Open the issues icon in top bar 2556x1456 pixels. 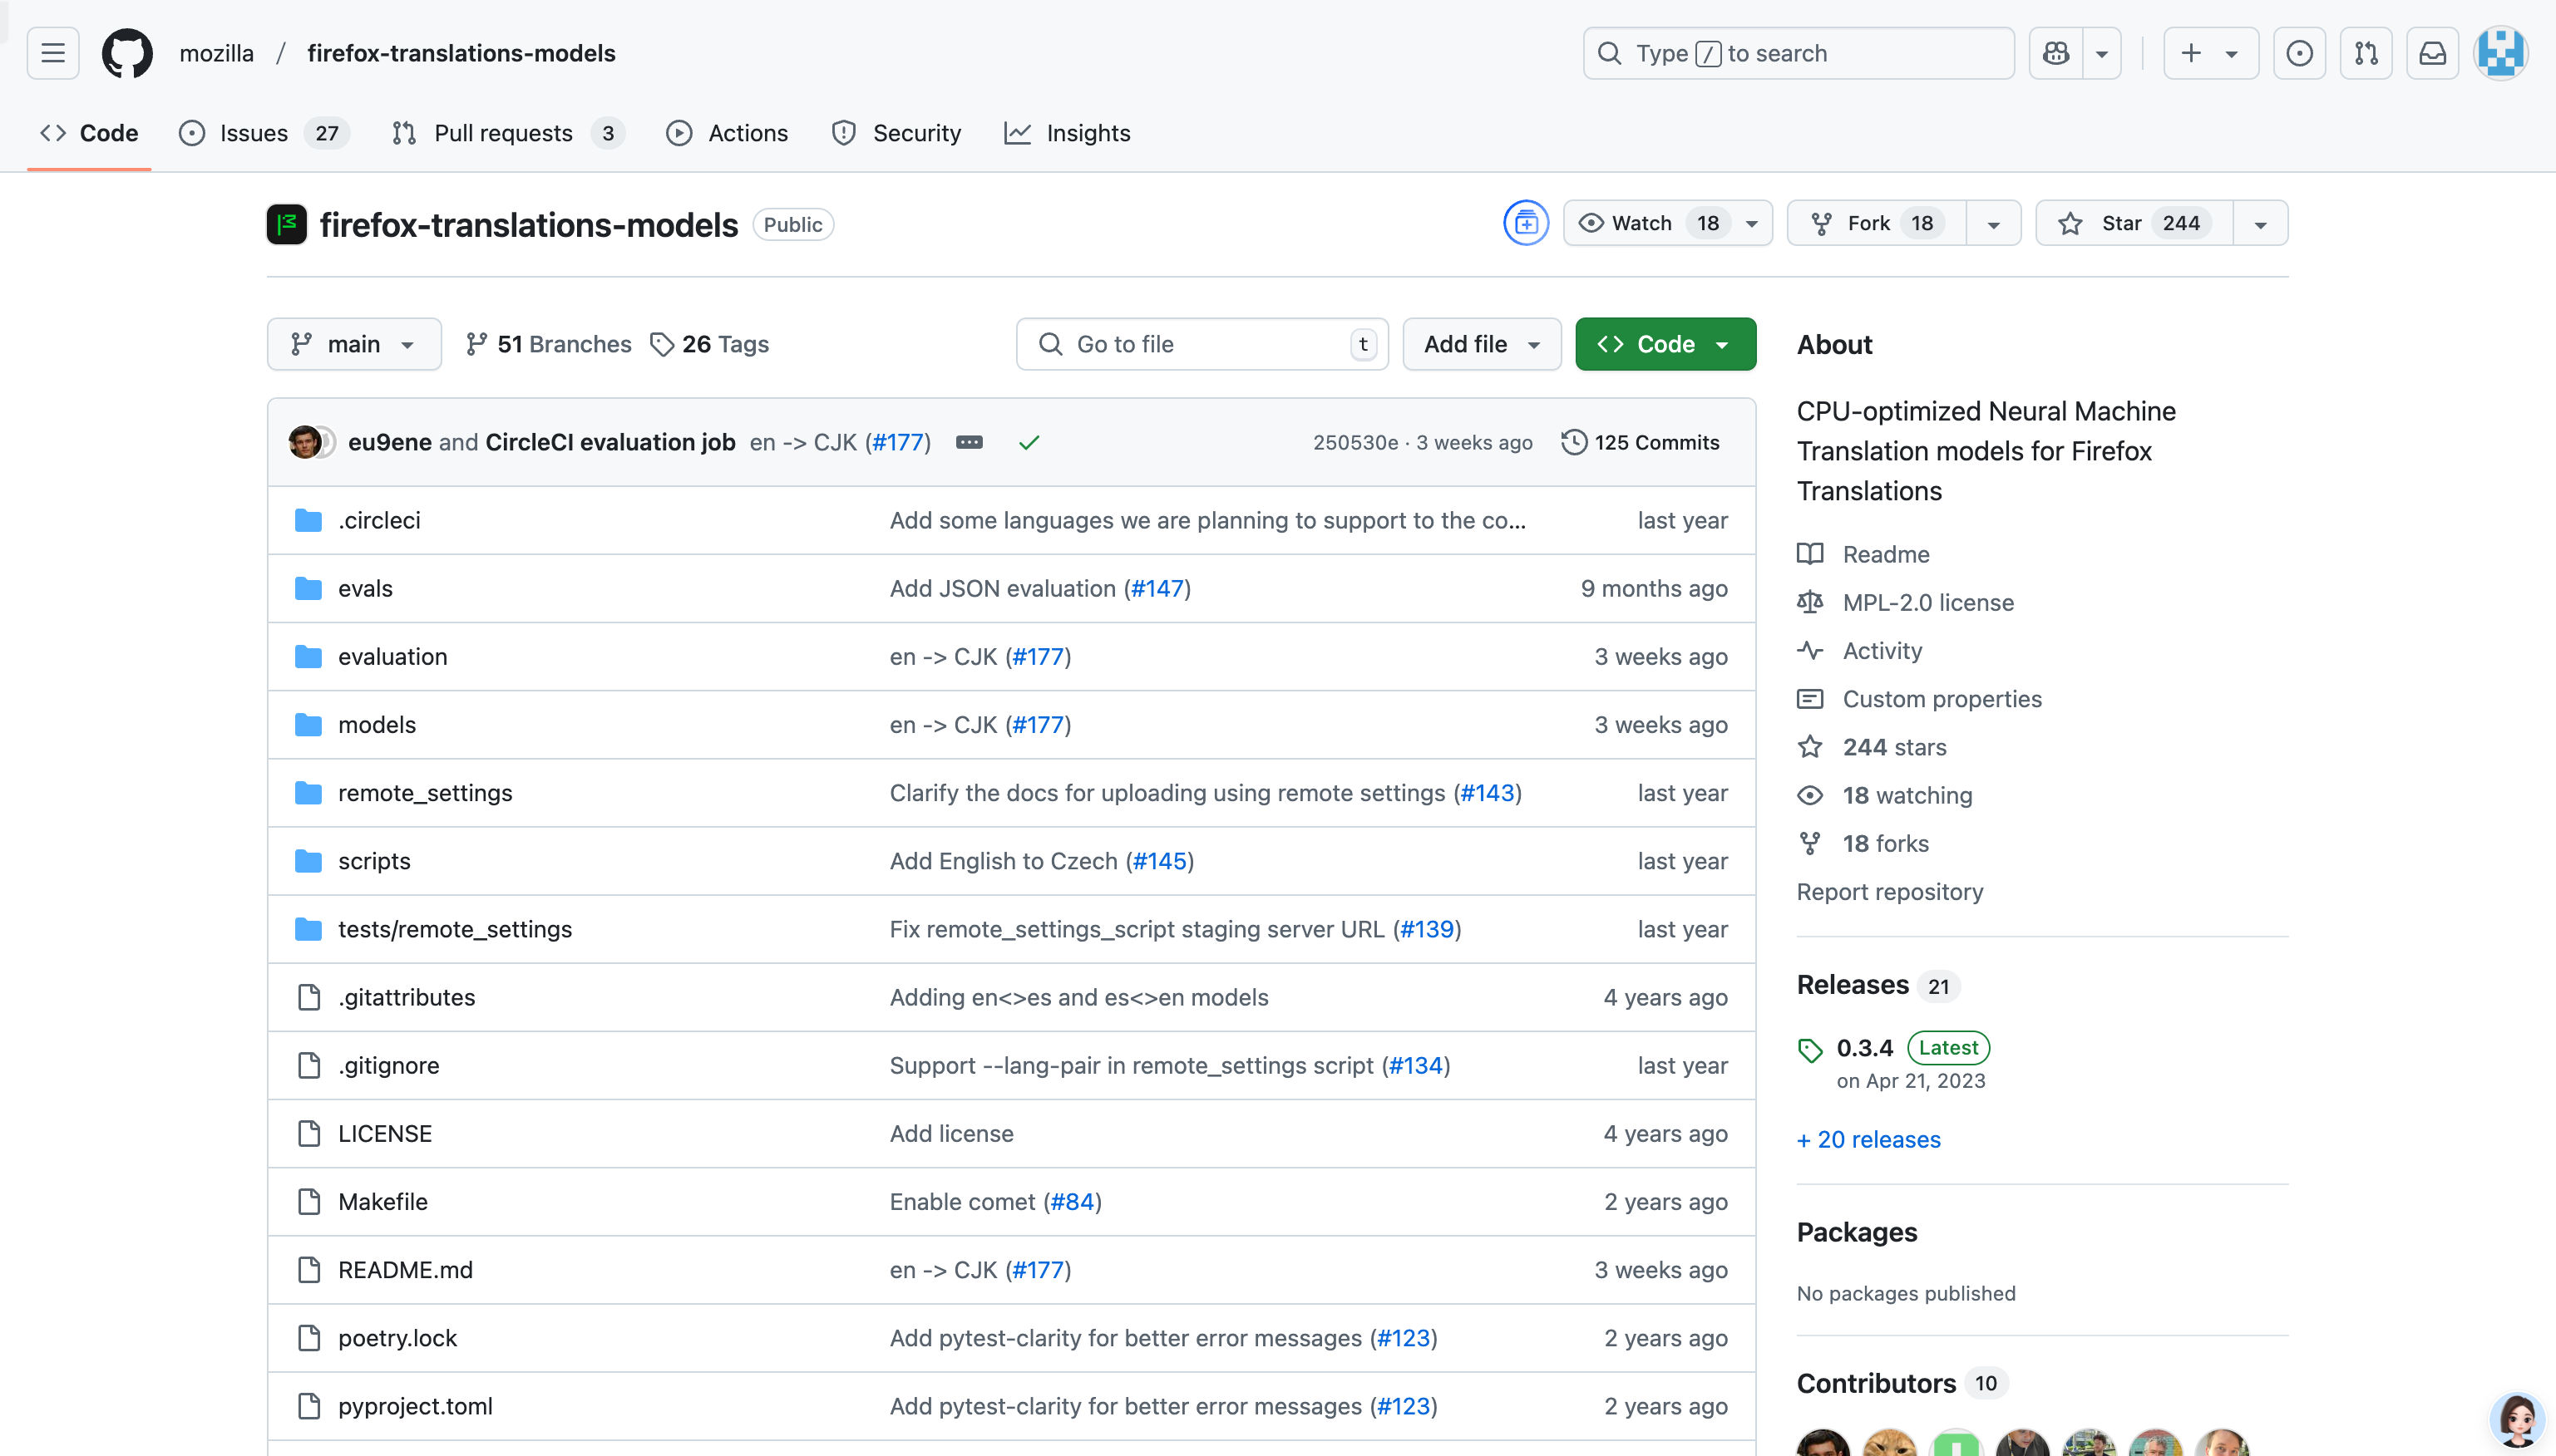pos(2299,53)
